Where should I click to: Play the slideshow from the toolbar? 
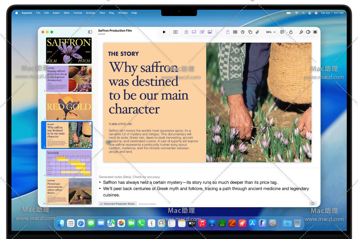pyautogui.click(x=164, y=32)
